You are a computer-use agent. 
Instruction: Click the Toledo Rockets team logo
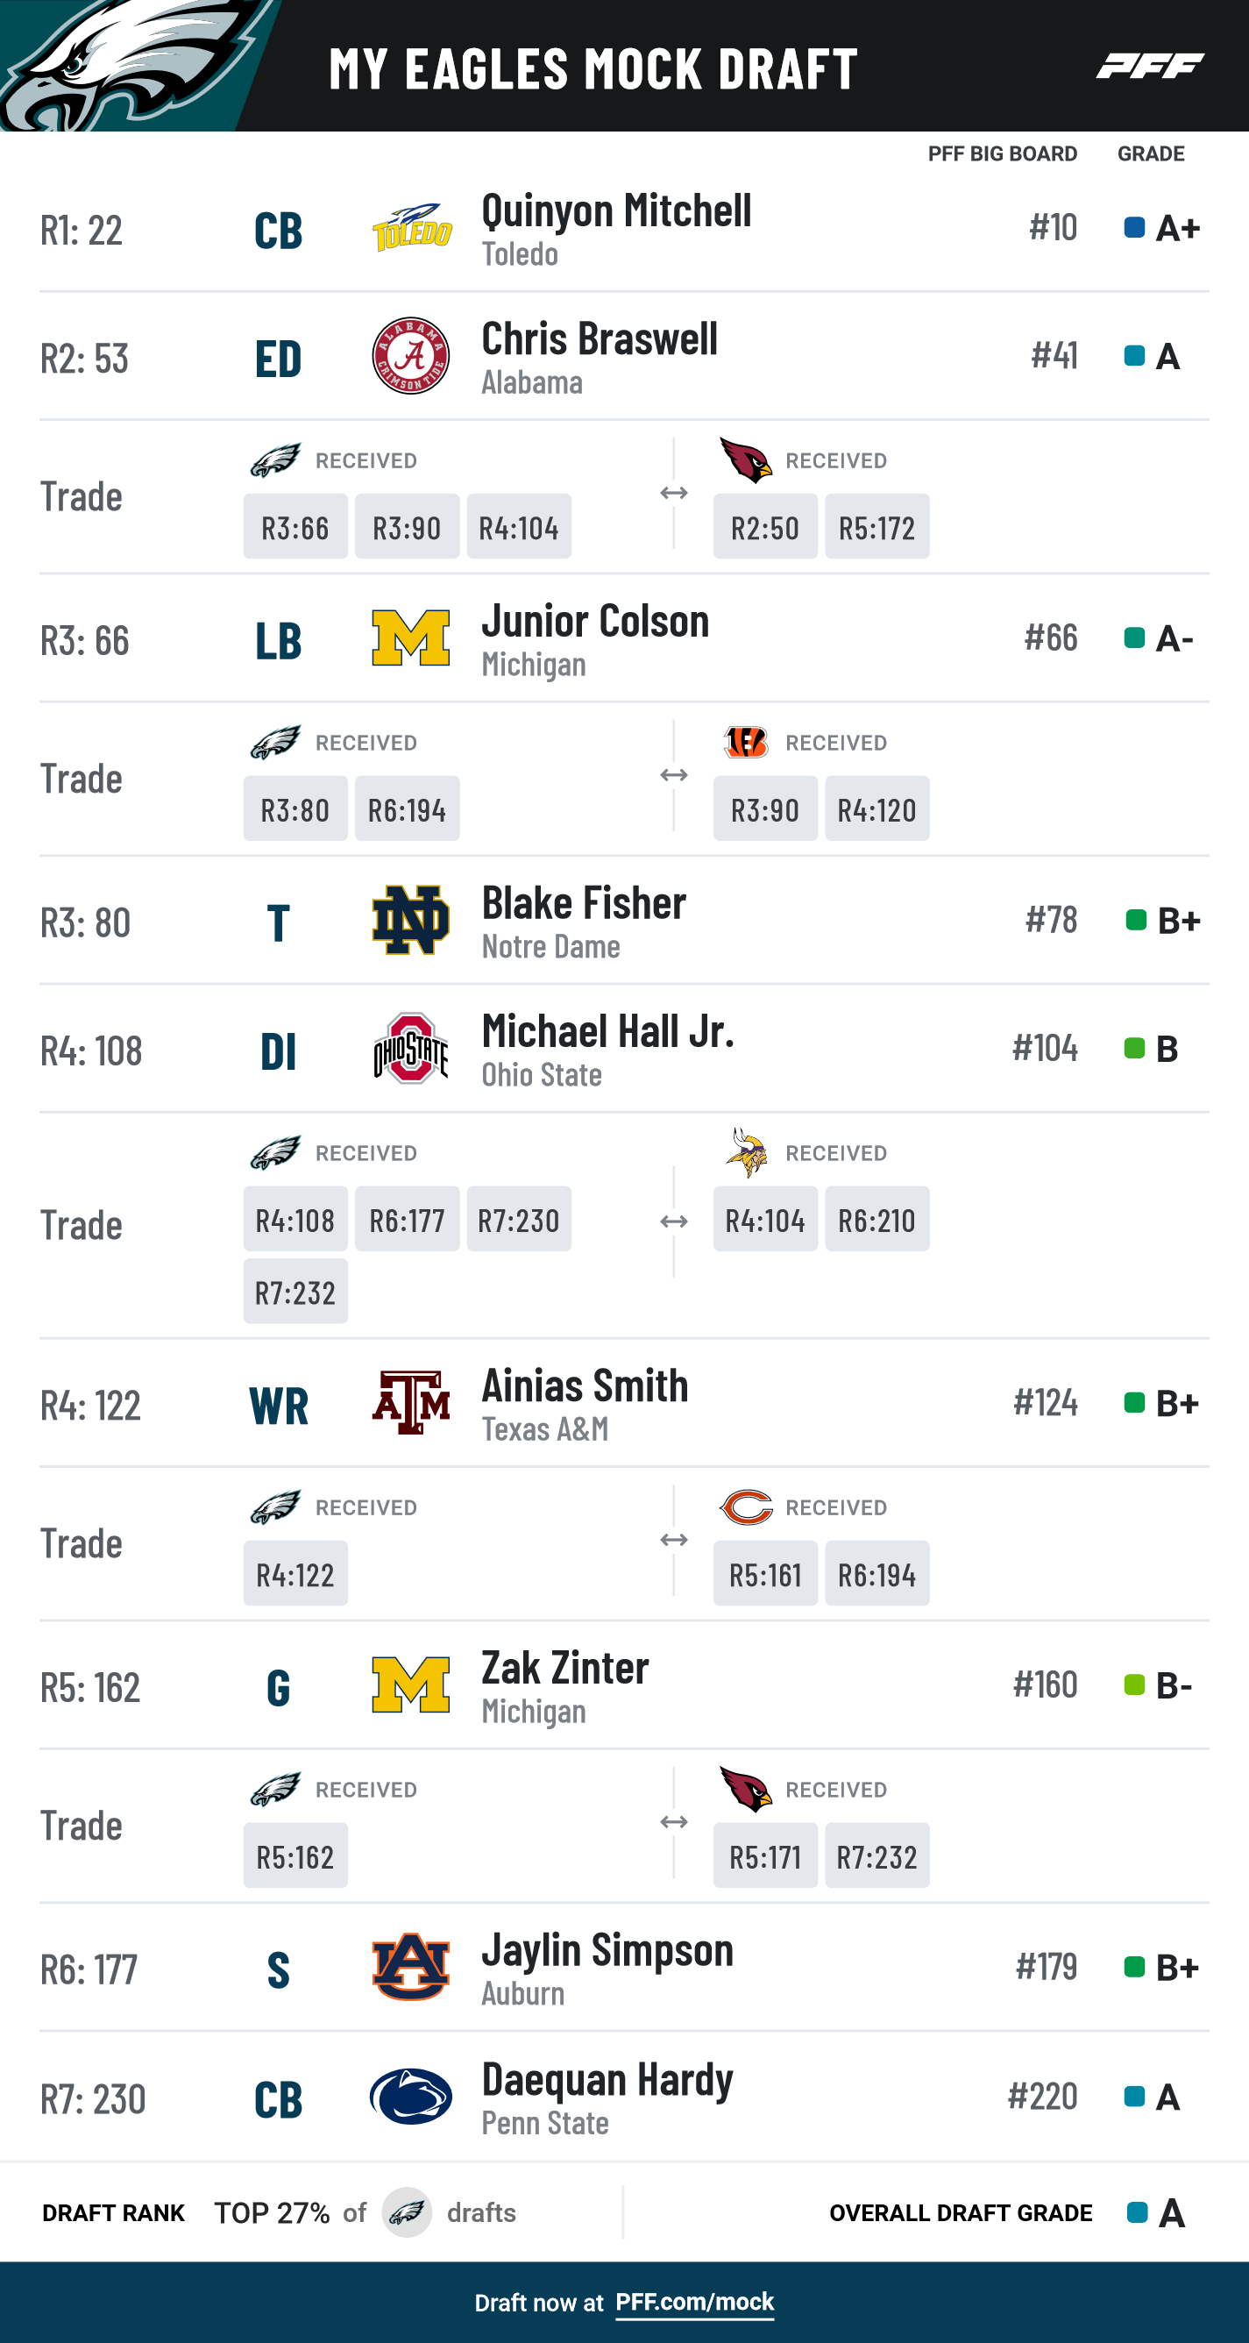pyautogui.click(x=412, y=227)
